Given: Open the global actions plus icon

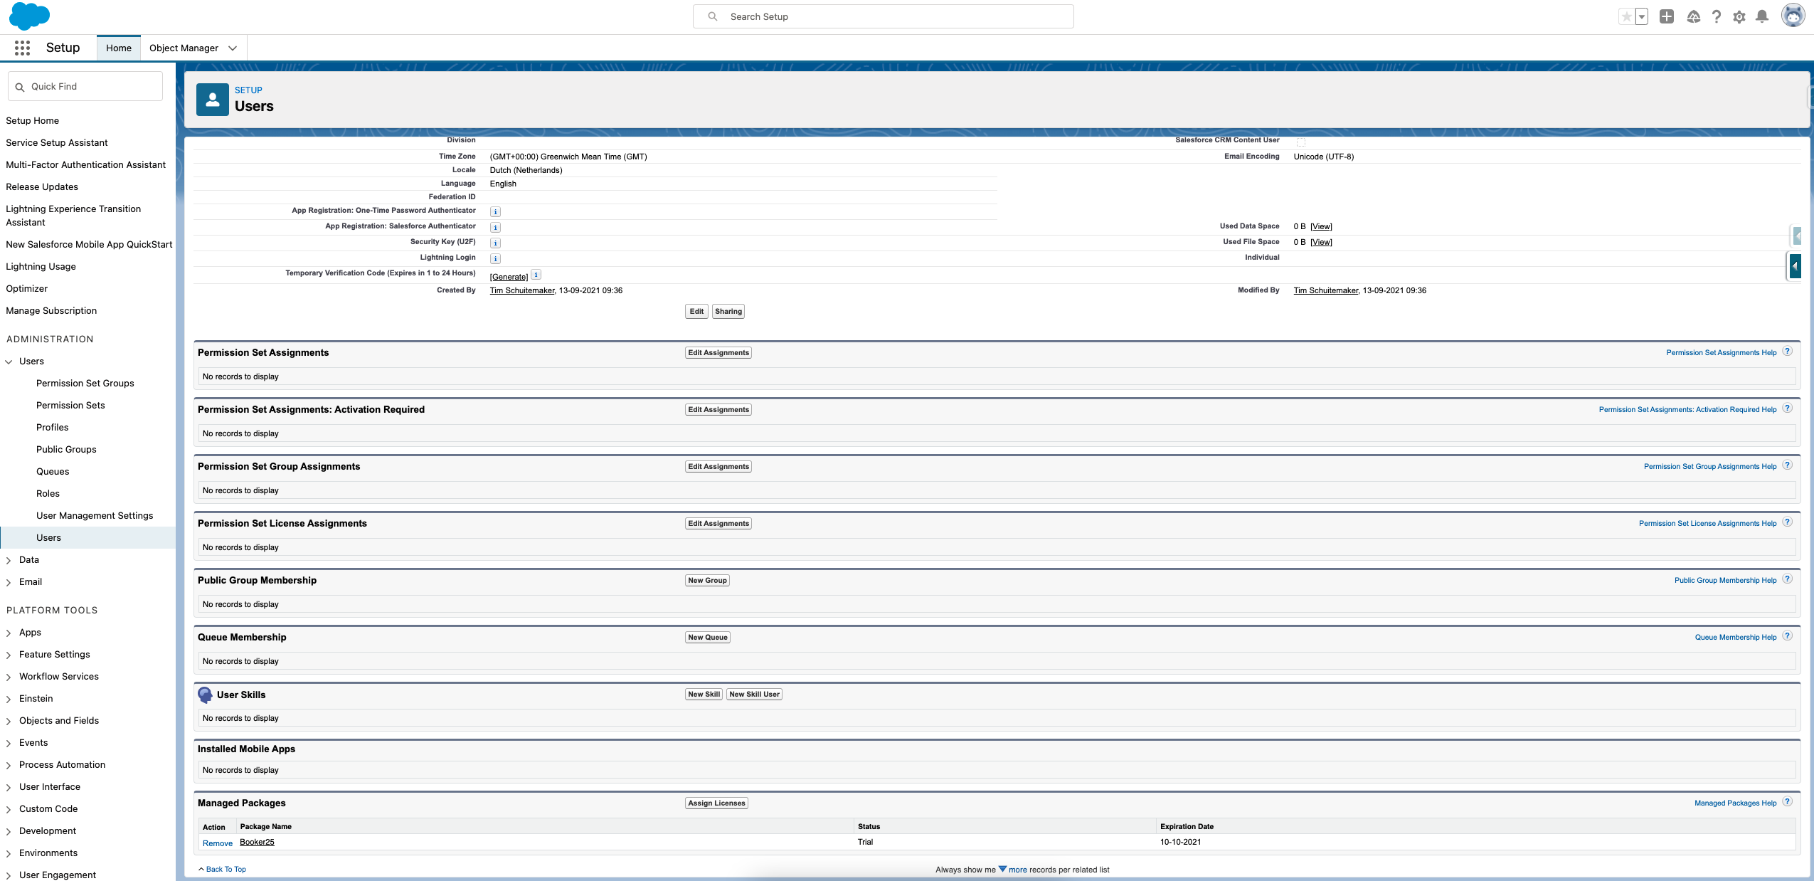Looking at the screenshot, I should coord(1667,16).
